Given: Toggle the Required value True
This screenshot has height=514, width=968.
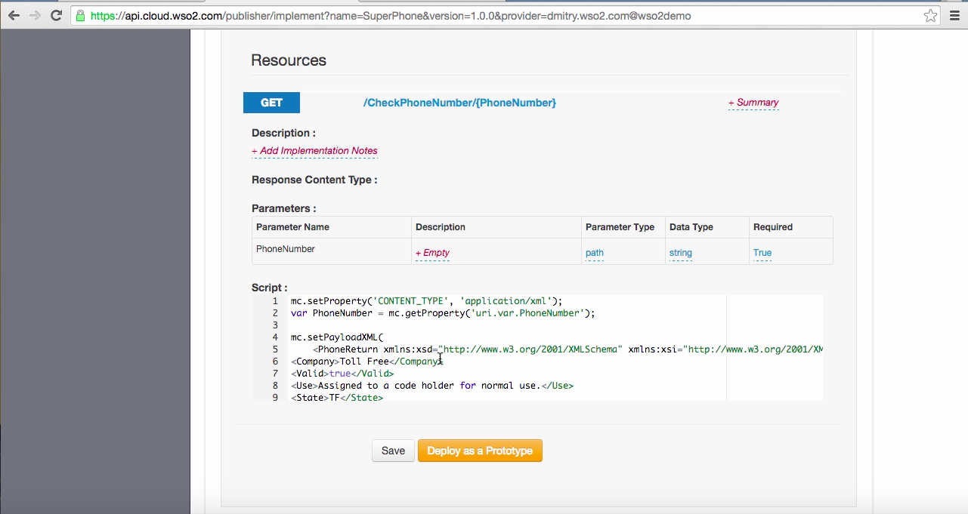Looking at the screenshot, I should point(762,253).
